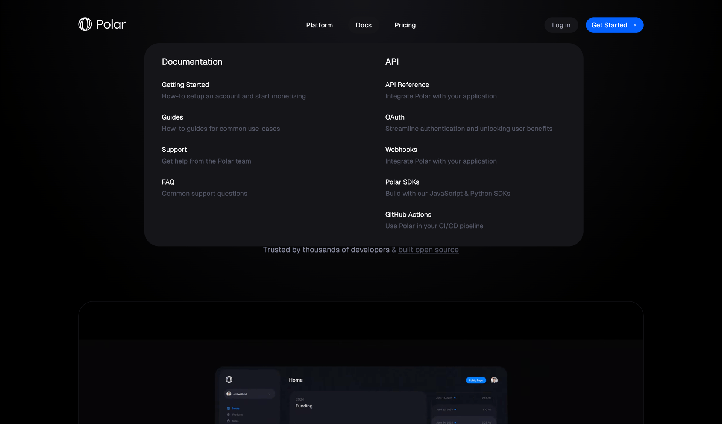Click the Polar logo in the top navigation
722x424 pixels.
102,24
